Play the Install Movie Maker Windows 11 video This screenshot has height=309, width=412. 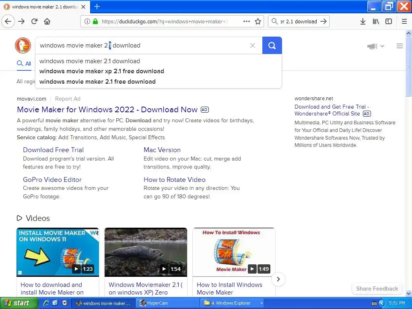click(x=58, y=252)
